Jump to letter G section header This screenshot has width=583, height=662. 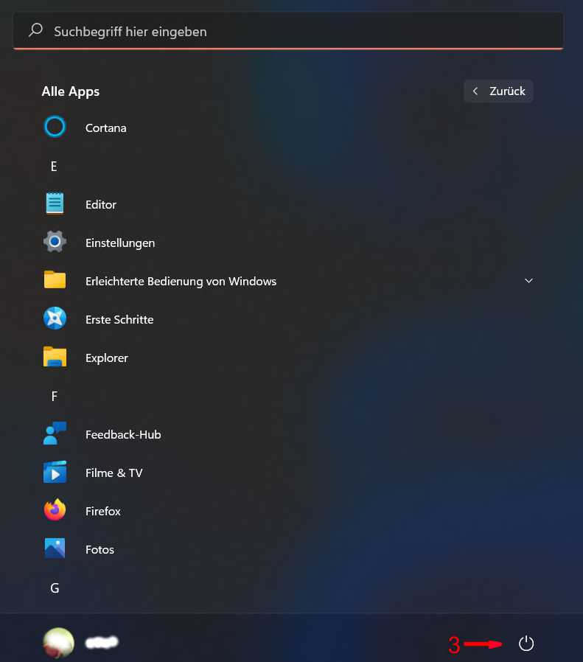click(x=55, y=588)
